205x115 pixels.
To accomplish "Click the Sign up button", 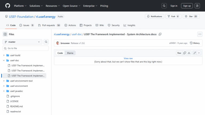I will click(x=187, y=6).
